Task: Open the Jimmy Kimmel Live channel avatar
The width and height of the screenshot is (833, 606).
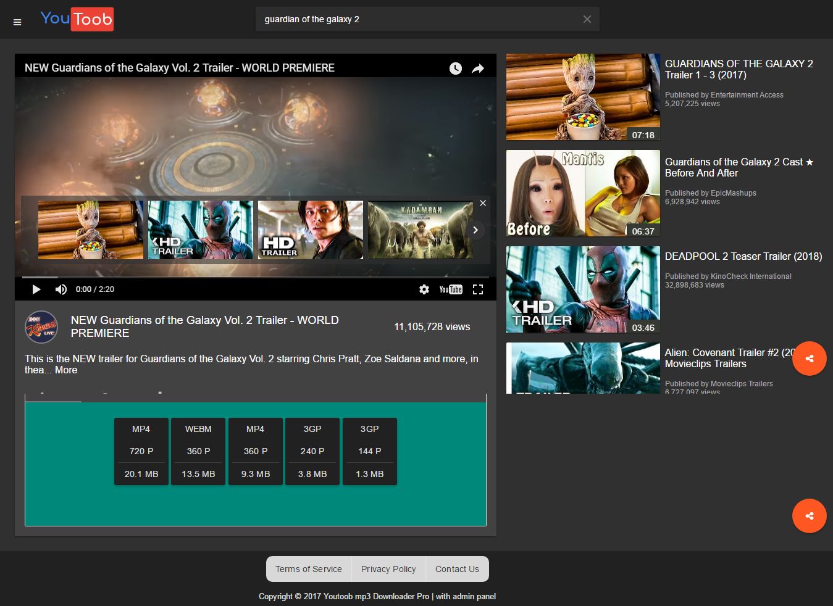Action: [41, 327]
